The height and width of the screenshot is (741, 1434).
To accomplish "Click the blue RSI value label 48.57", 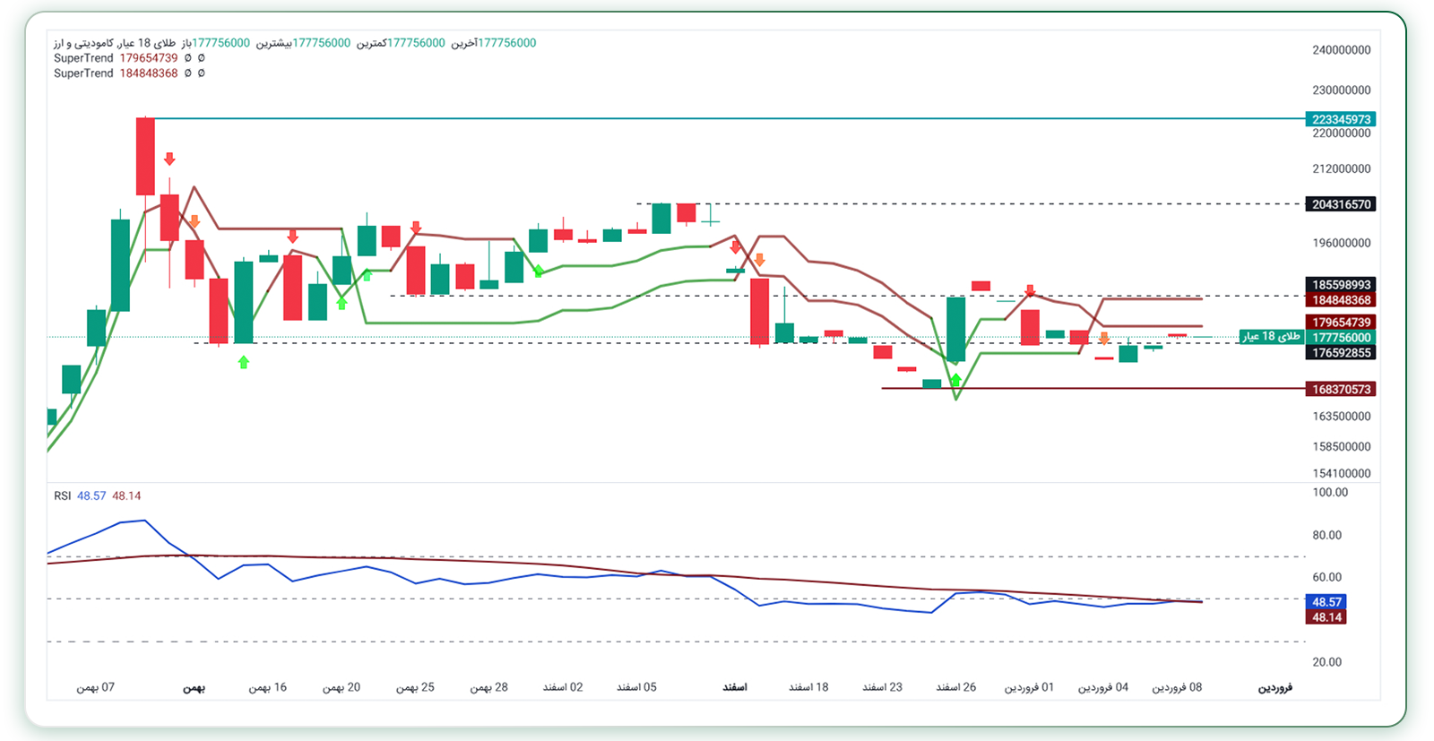I will point(1326,602).
